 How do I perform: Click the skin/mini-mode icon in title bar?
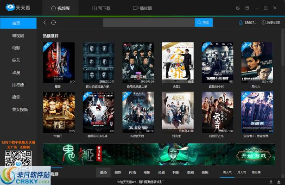[238, 8]
